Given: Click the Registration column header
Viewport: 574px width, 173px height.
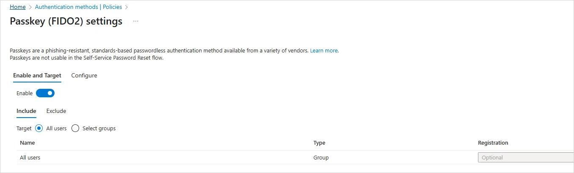Looking at the screenshot, I should point(493,143).
